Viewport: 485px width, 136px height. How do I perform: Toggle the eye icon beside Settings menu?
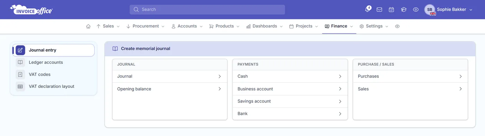(x=397, y=26)
